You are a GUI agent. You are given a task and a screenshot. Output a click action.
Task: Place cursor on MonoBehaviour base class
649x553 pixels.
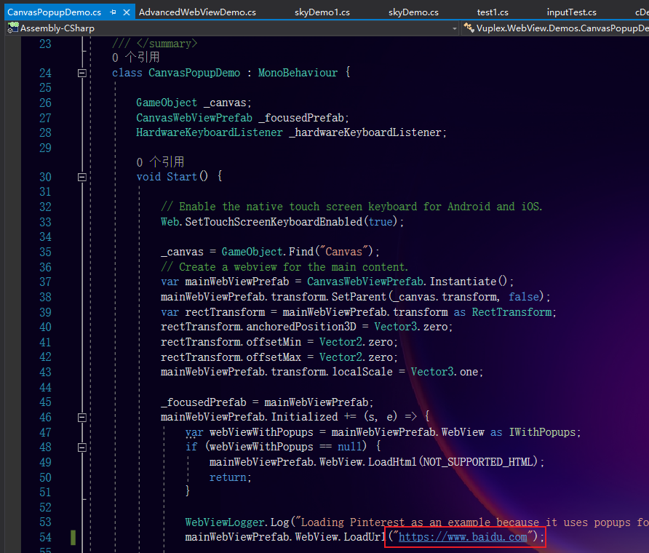click(x=298, y=73)
